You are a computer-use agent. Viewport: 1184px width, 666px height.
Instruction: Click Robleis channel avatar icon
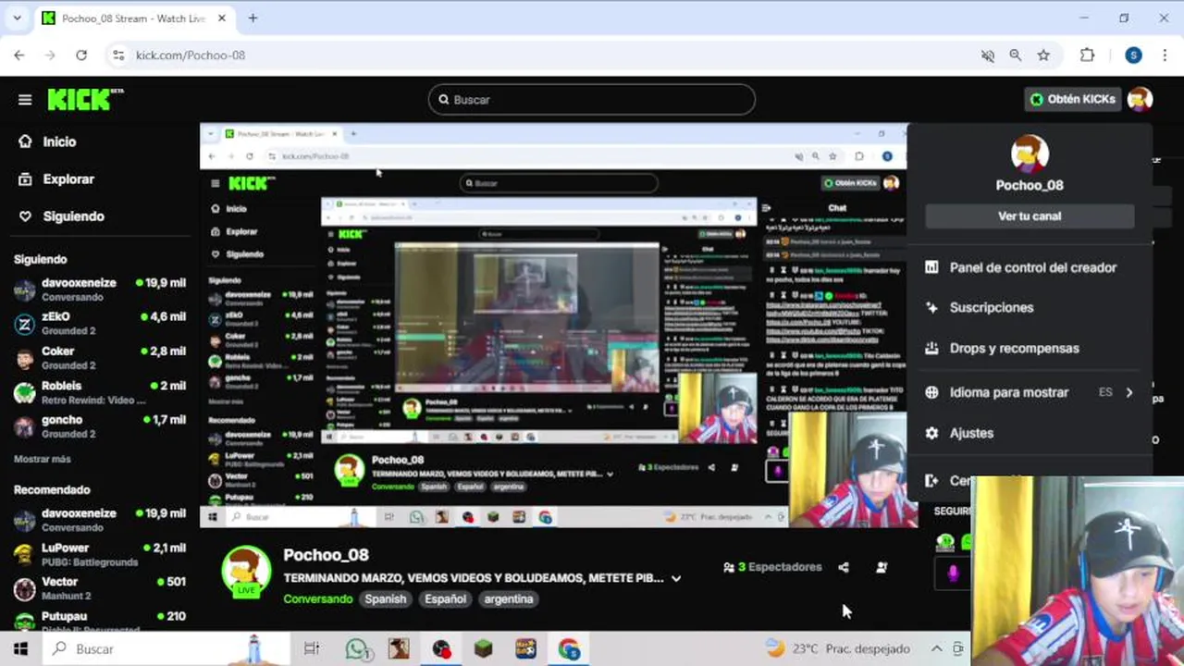(x=25, y=392)
